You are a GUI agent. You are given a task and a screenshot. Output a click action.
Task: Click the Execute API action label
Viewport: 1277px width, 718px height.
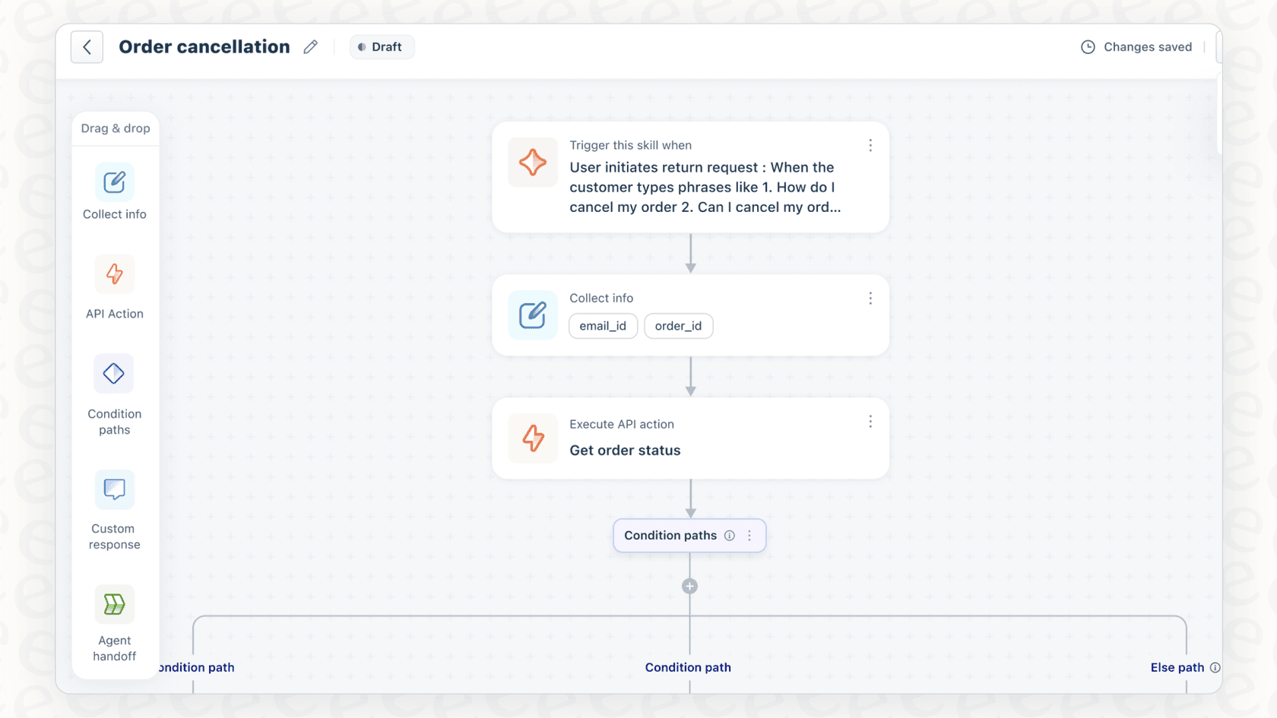pyautogui.click(x=622, y=424)
